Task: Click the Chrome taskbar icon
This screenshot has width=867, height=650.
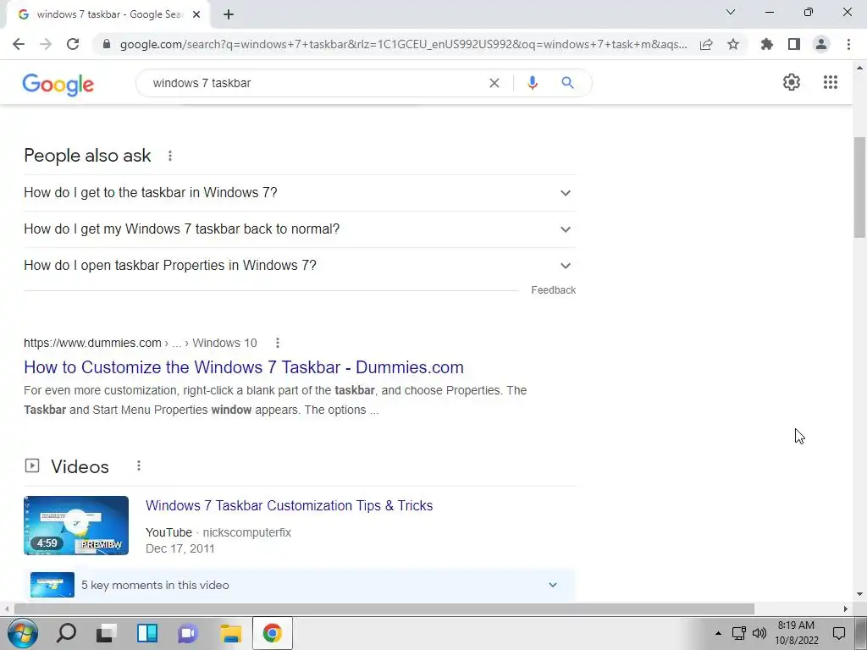Action: tap(272, 633)
